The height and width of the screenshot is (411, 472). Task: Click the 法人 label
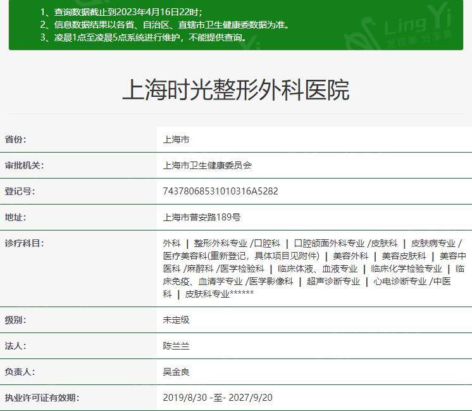pyautogui.click(x=15, y=346)
